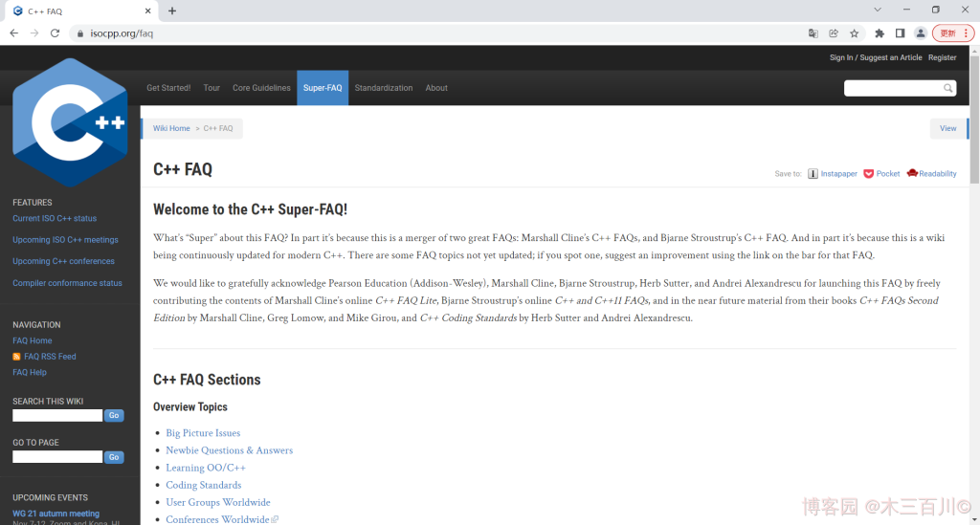Open the Chrome three-dot menu
980x525 pixels.
click(967, 33)
